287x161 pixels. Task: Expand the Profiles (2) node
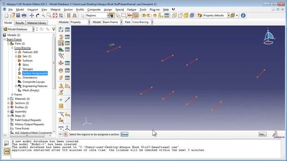click(9, 107)
